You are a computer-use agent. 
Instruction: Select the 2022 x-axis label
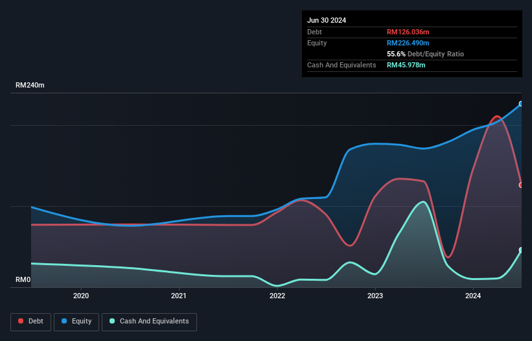(x=277, y=296)
